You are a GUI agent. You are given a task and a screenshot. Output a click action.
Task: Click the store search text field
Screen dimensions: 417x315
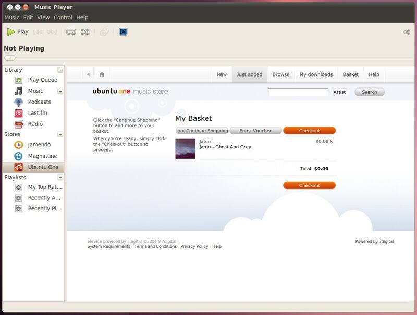(298, 92)
